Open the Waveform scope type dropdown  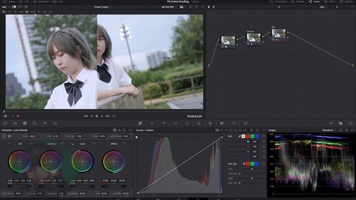329,130
